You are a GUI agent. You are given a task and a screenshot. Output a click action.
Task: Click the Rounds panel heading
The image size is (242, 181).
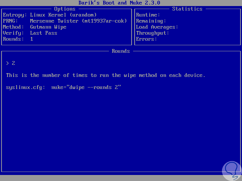click(121, 51)
